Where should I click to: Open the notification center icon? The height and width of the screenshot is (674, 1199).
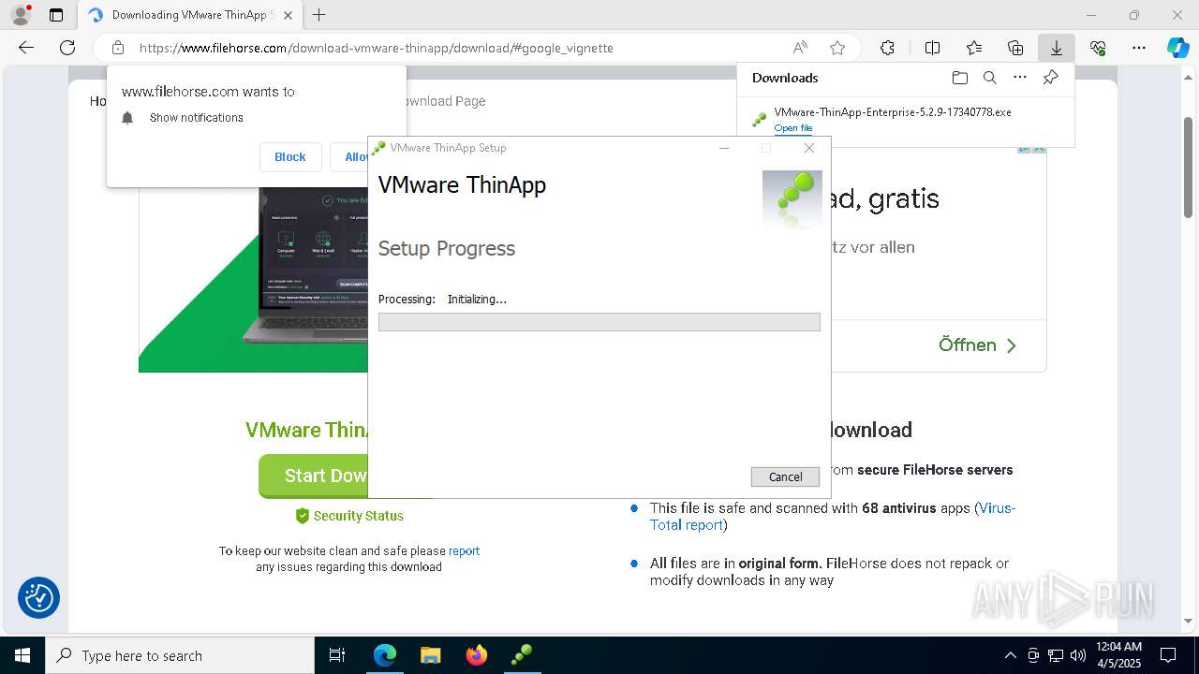[1168, 655]
